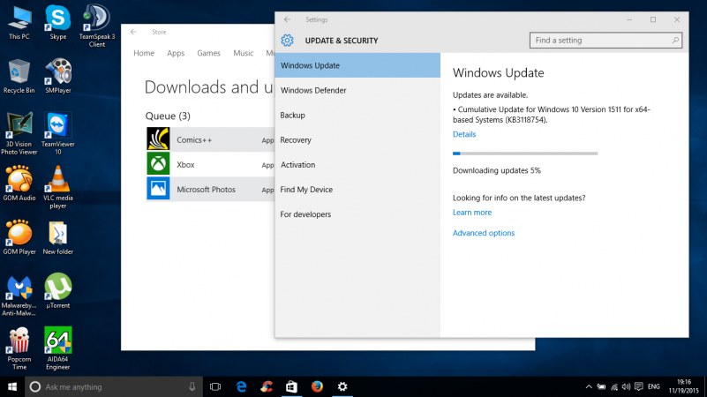Go to Store Apps tab

(x=176, y=53)
